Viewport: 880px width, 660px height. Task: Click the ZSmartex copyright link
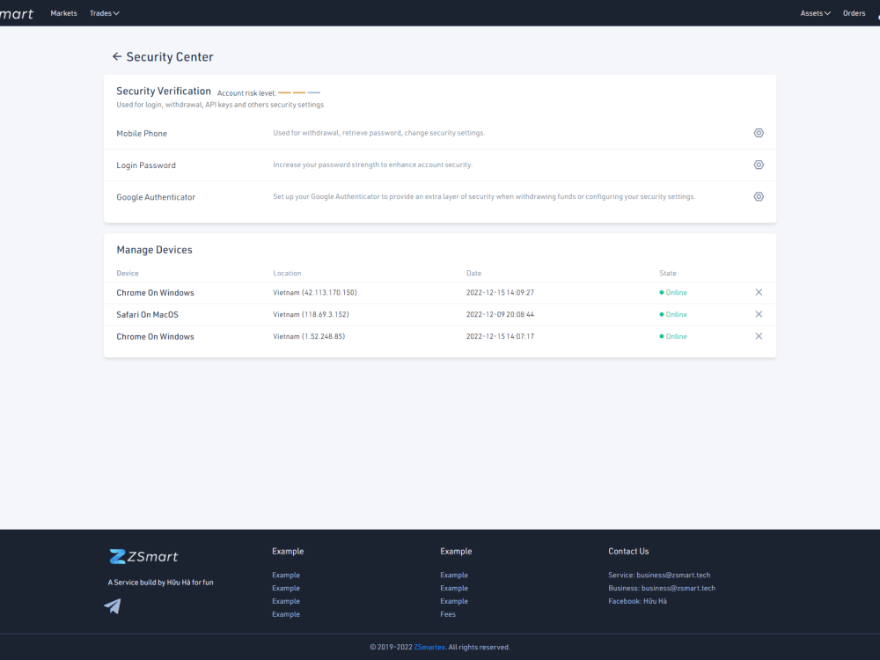(x=429, y=647)
